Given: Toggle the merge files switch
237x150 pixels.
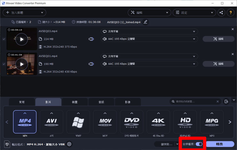Looking at the screenshot, I should click(x=199, y=144).
